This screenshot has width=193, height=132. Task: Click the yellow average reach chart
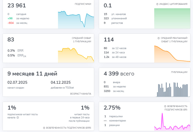(x=76, y=55)
